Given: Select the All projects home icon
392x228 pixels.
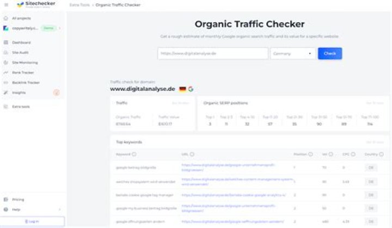Looking at the screenshot, I should 6,19.
